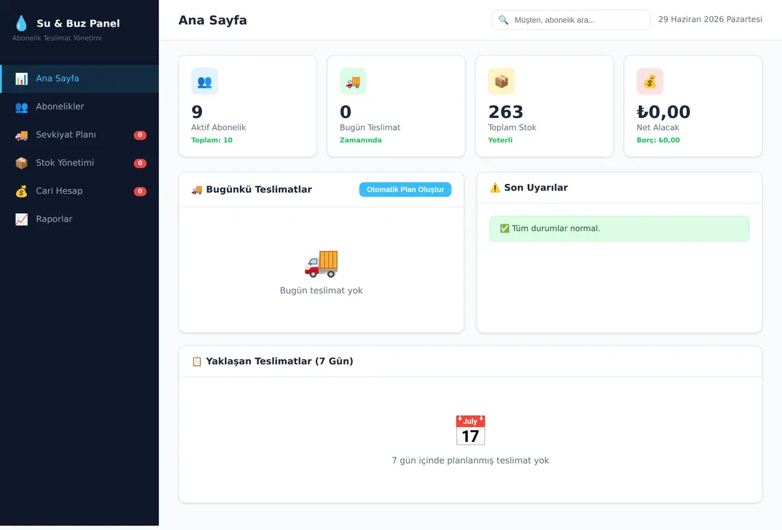Click the Cari Hesap red badge
The height and width of the screenshot is (530, 782).
(140, 192)
